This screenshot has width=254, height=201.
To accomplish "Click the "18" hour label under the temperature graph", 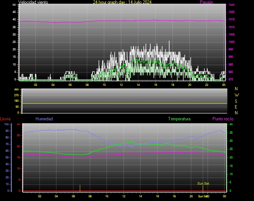I will pyautogui.click(x=174, y=196).
